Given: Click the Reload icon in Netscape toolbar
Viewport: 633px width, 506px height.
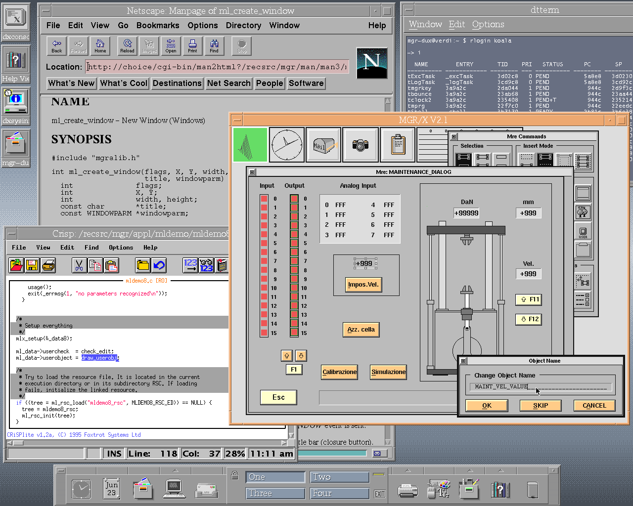Looking at the screenshot, I should point(127,45).
